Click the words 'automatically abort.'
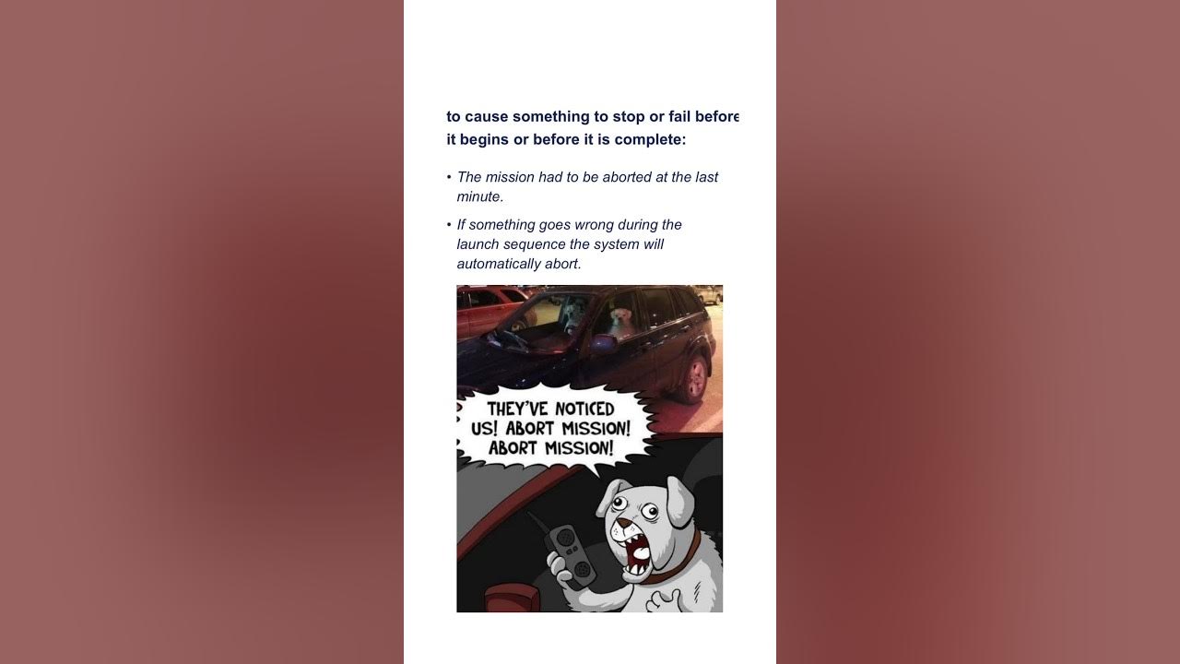Screen dimensions: 1180x664 (519, 264)
